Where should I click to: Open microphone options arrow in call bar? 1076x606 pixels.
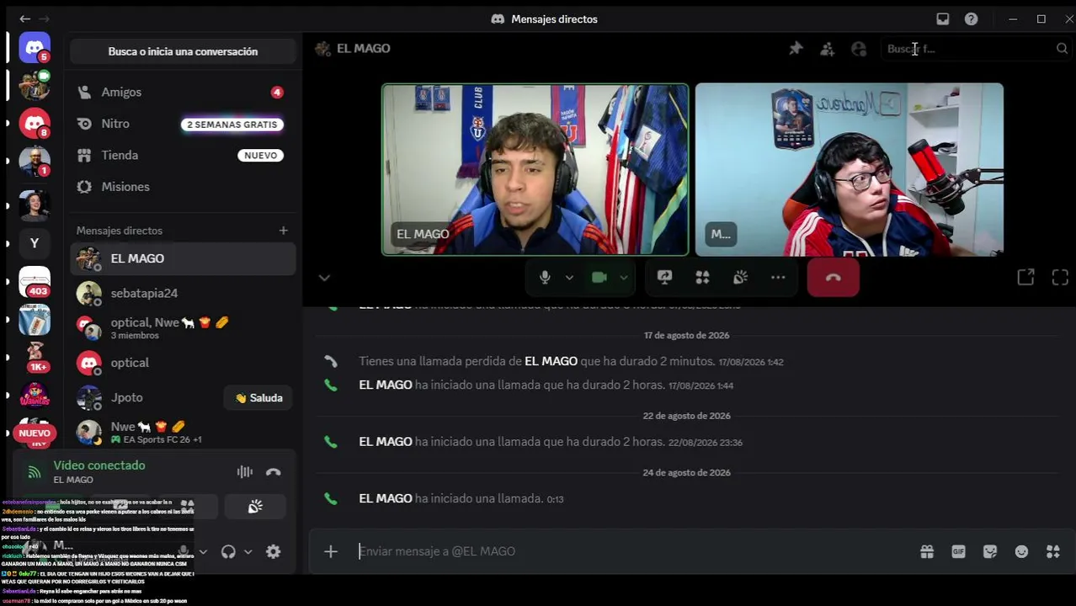569,277
